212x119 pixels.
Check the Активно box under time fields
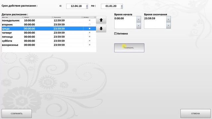click(x=115, y=33)
